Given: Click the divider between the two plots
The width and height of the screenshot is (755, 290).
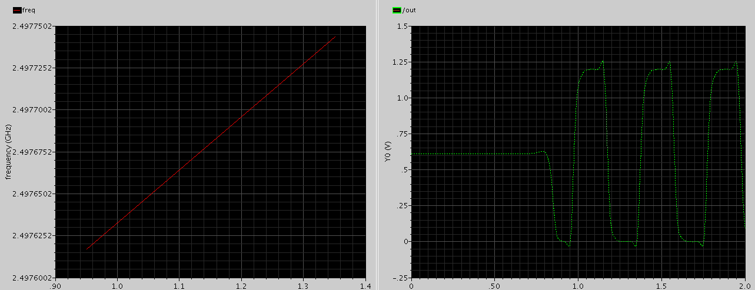Looking at the screenshot, I should pos(378,145).
